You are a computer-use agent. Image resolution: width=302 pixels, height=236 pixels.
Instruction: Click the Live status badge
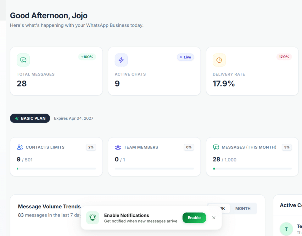click(186, 57)
